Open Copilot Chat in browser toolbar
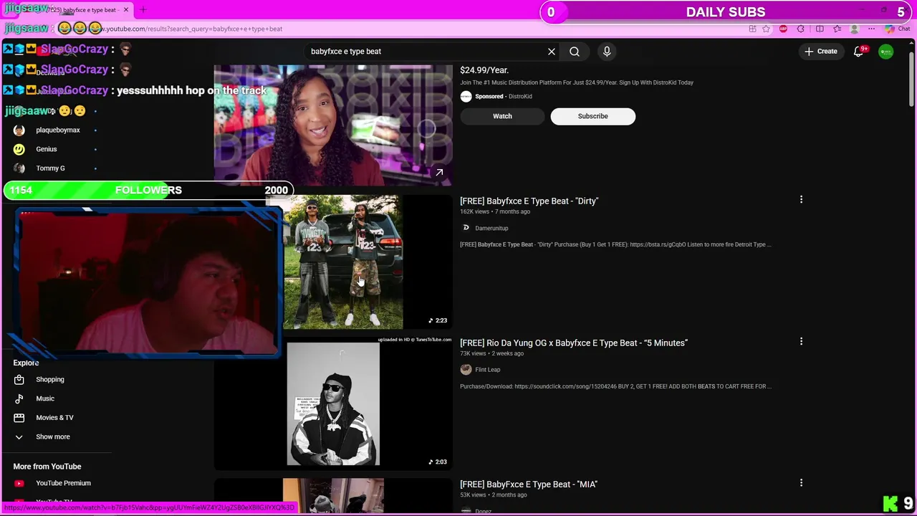917x516 pixels. [x=897, y=29]
